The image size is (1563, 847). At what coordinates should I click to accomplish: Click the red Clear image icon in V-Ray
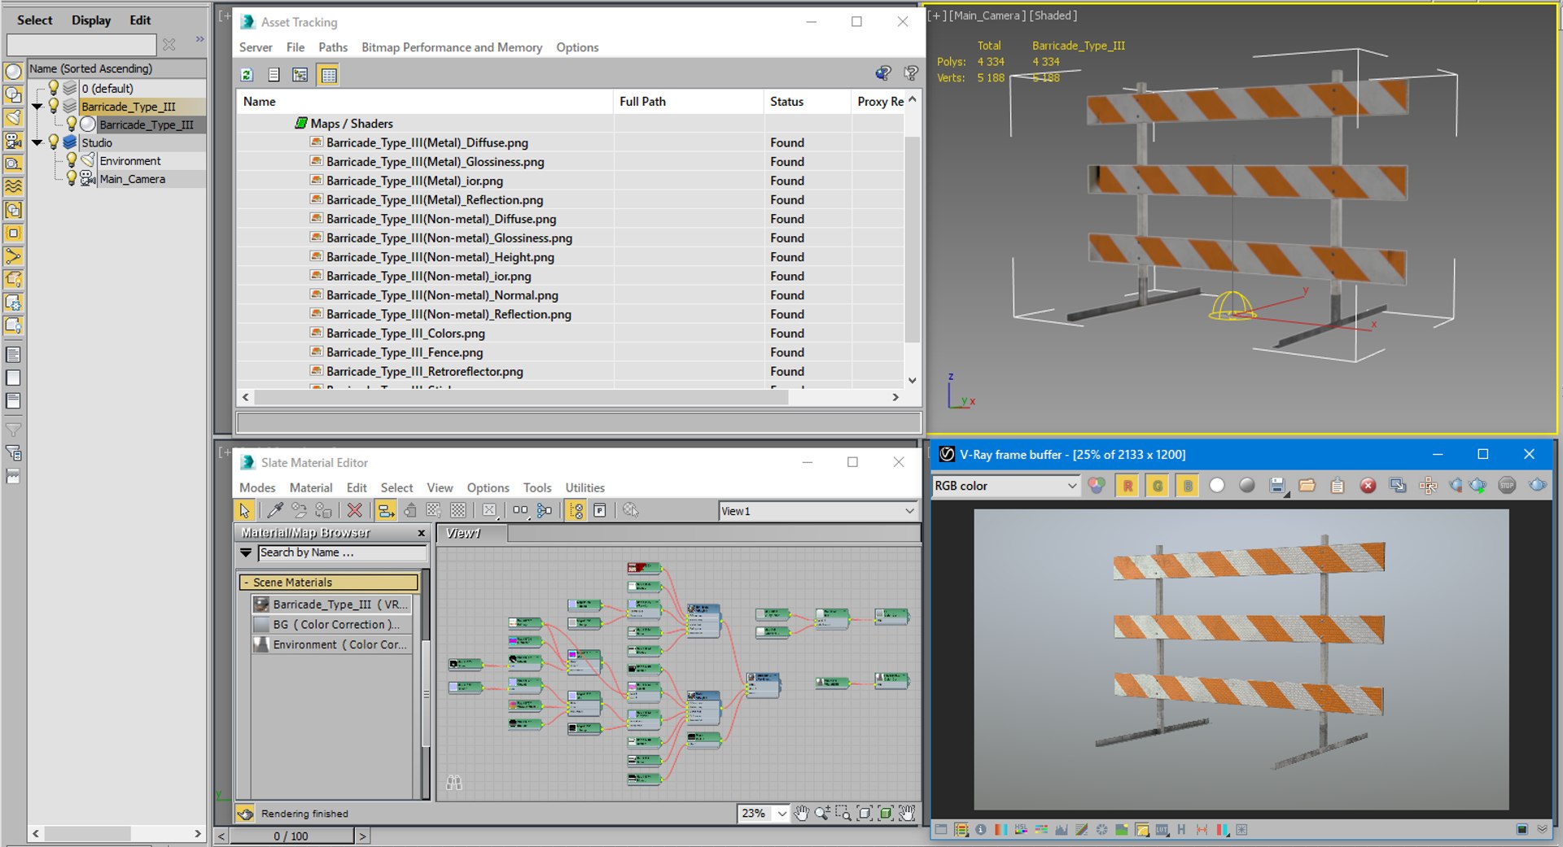click(x=1368, y=486)
